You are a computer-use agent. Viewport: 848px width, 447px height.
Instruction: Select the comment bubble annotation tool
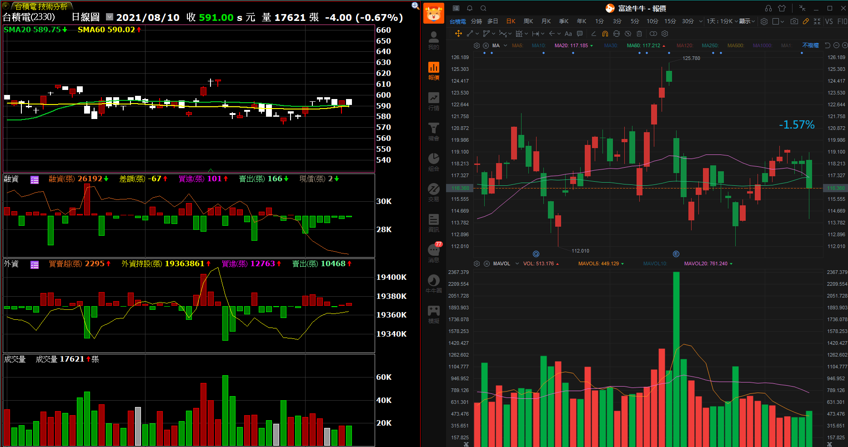tap(580, 34)
